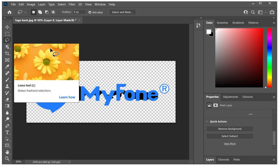Select the Hand tool

point(7,152)
